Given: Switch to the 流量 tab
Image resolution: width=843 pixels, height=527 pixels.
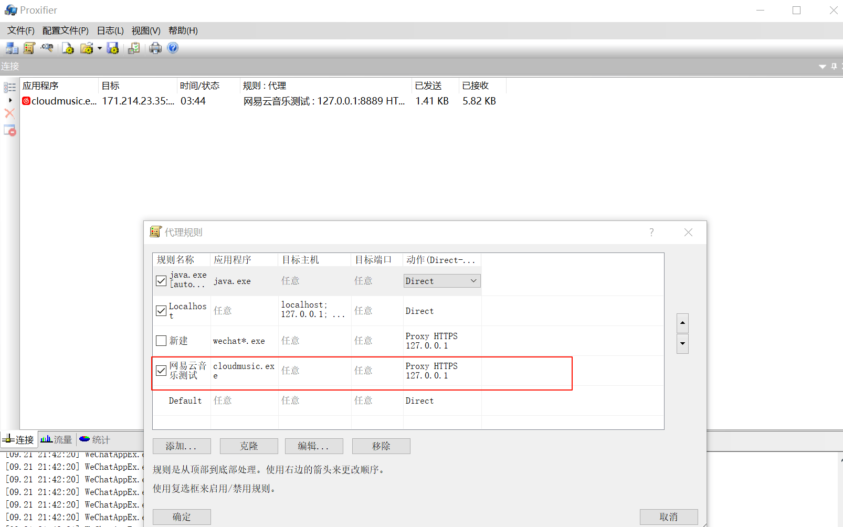Looking at the screenshot, I should tap(57, 439).
